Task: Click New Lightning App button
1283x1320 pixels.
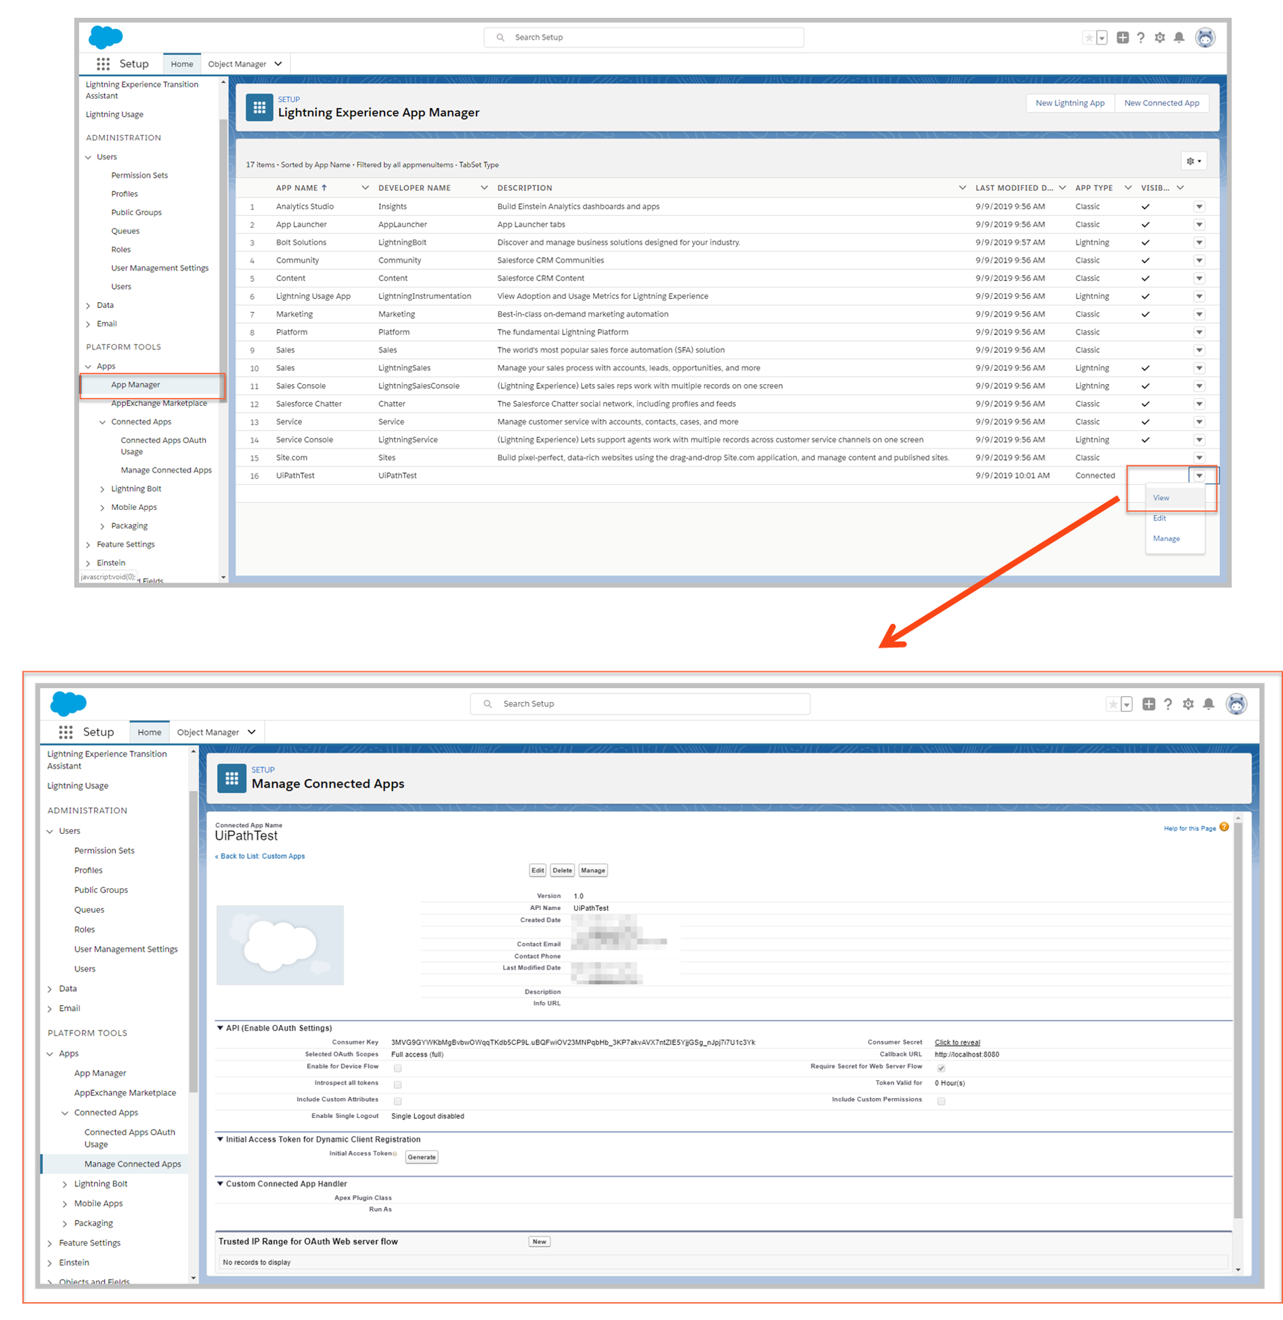Action: [1069, 103]
